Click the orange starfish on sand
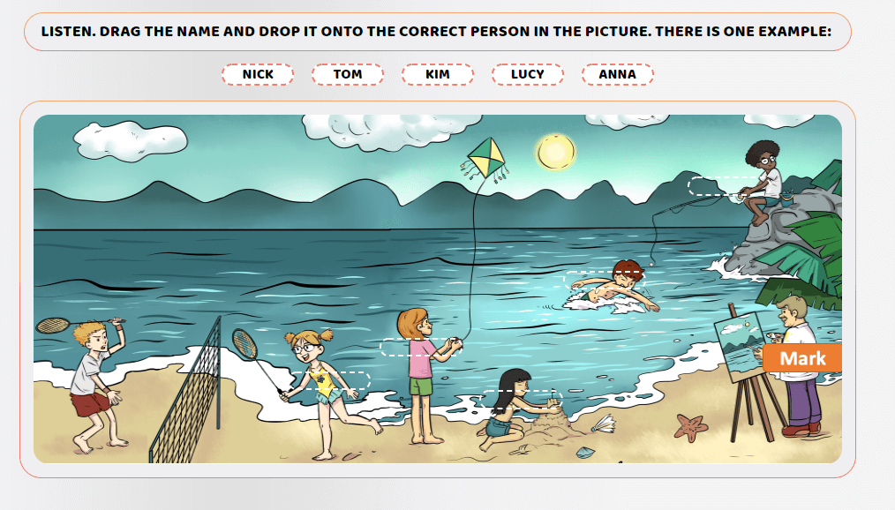895x510 pixels. (x=690, y=427)
